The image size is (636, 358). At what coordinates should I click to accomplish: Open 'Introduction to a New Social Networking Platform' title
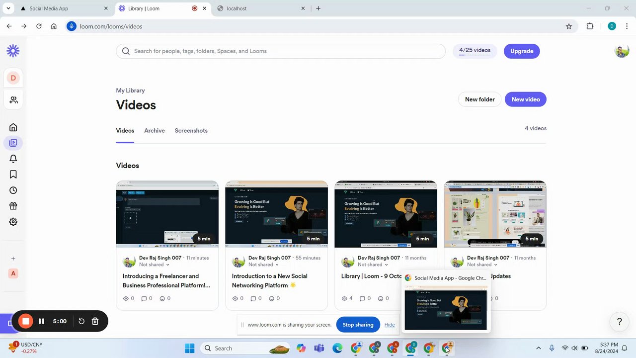click(270, 281)
